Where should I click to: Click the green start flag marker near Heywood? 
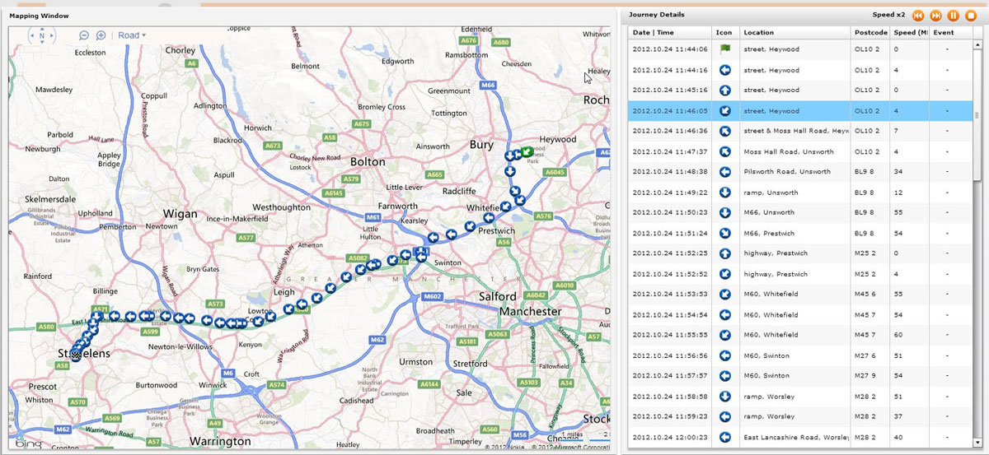pyautogui.click(x=526, y=152)
